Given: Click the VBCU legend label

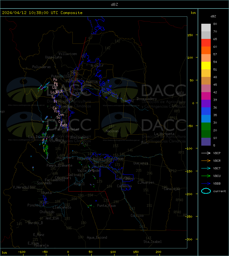Looking at the screenshot, I should (x=217, y=176).
